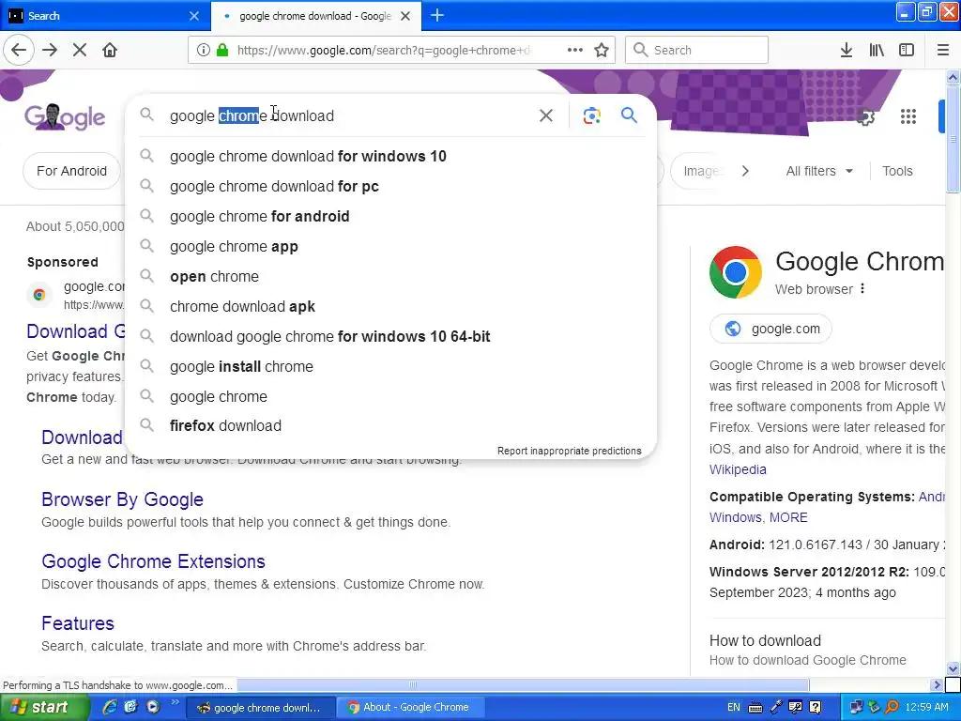
Task: Follow the Wikipedia link in knowledge panel
Action: coord(738,469)
